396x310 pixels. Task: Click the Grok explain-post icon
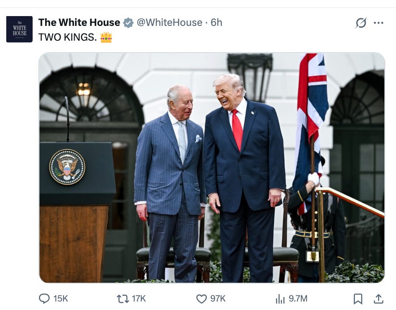tap(361, 23)
